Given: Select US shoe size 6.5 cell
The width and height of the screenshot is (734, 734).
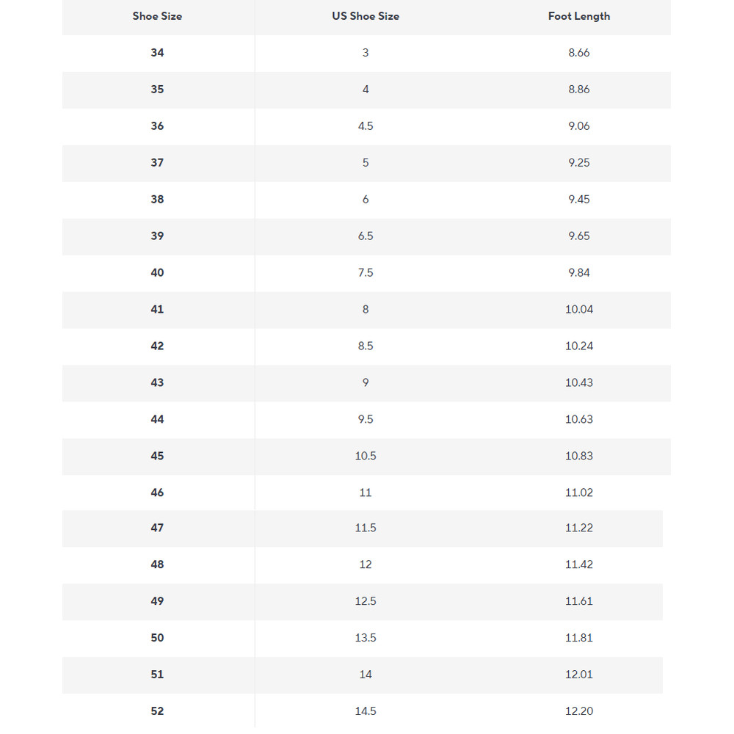Looking at the screenshot, I should [366, 236].
